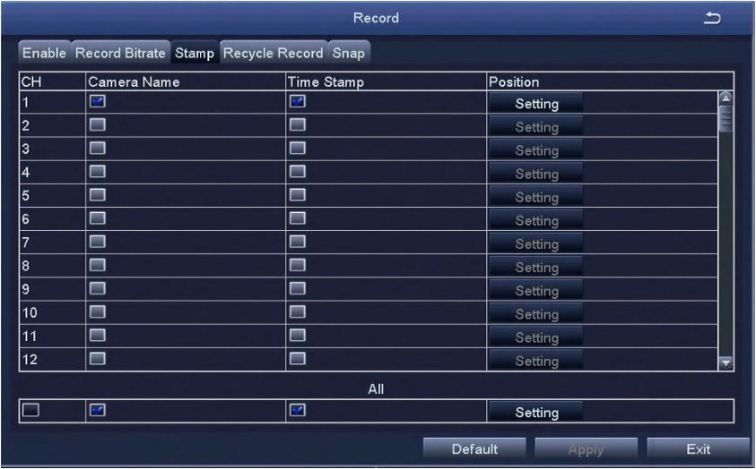Enable Camera Name for channel 2
The height and width of the screenshot is (469, 756).
click(x=97, y=126)
